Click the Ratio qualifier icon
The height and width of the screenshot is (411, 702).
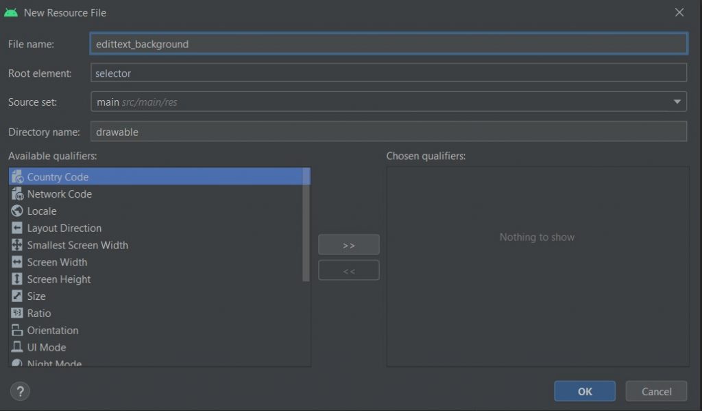(x=17, y=313)
